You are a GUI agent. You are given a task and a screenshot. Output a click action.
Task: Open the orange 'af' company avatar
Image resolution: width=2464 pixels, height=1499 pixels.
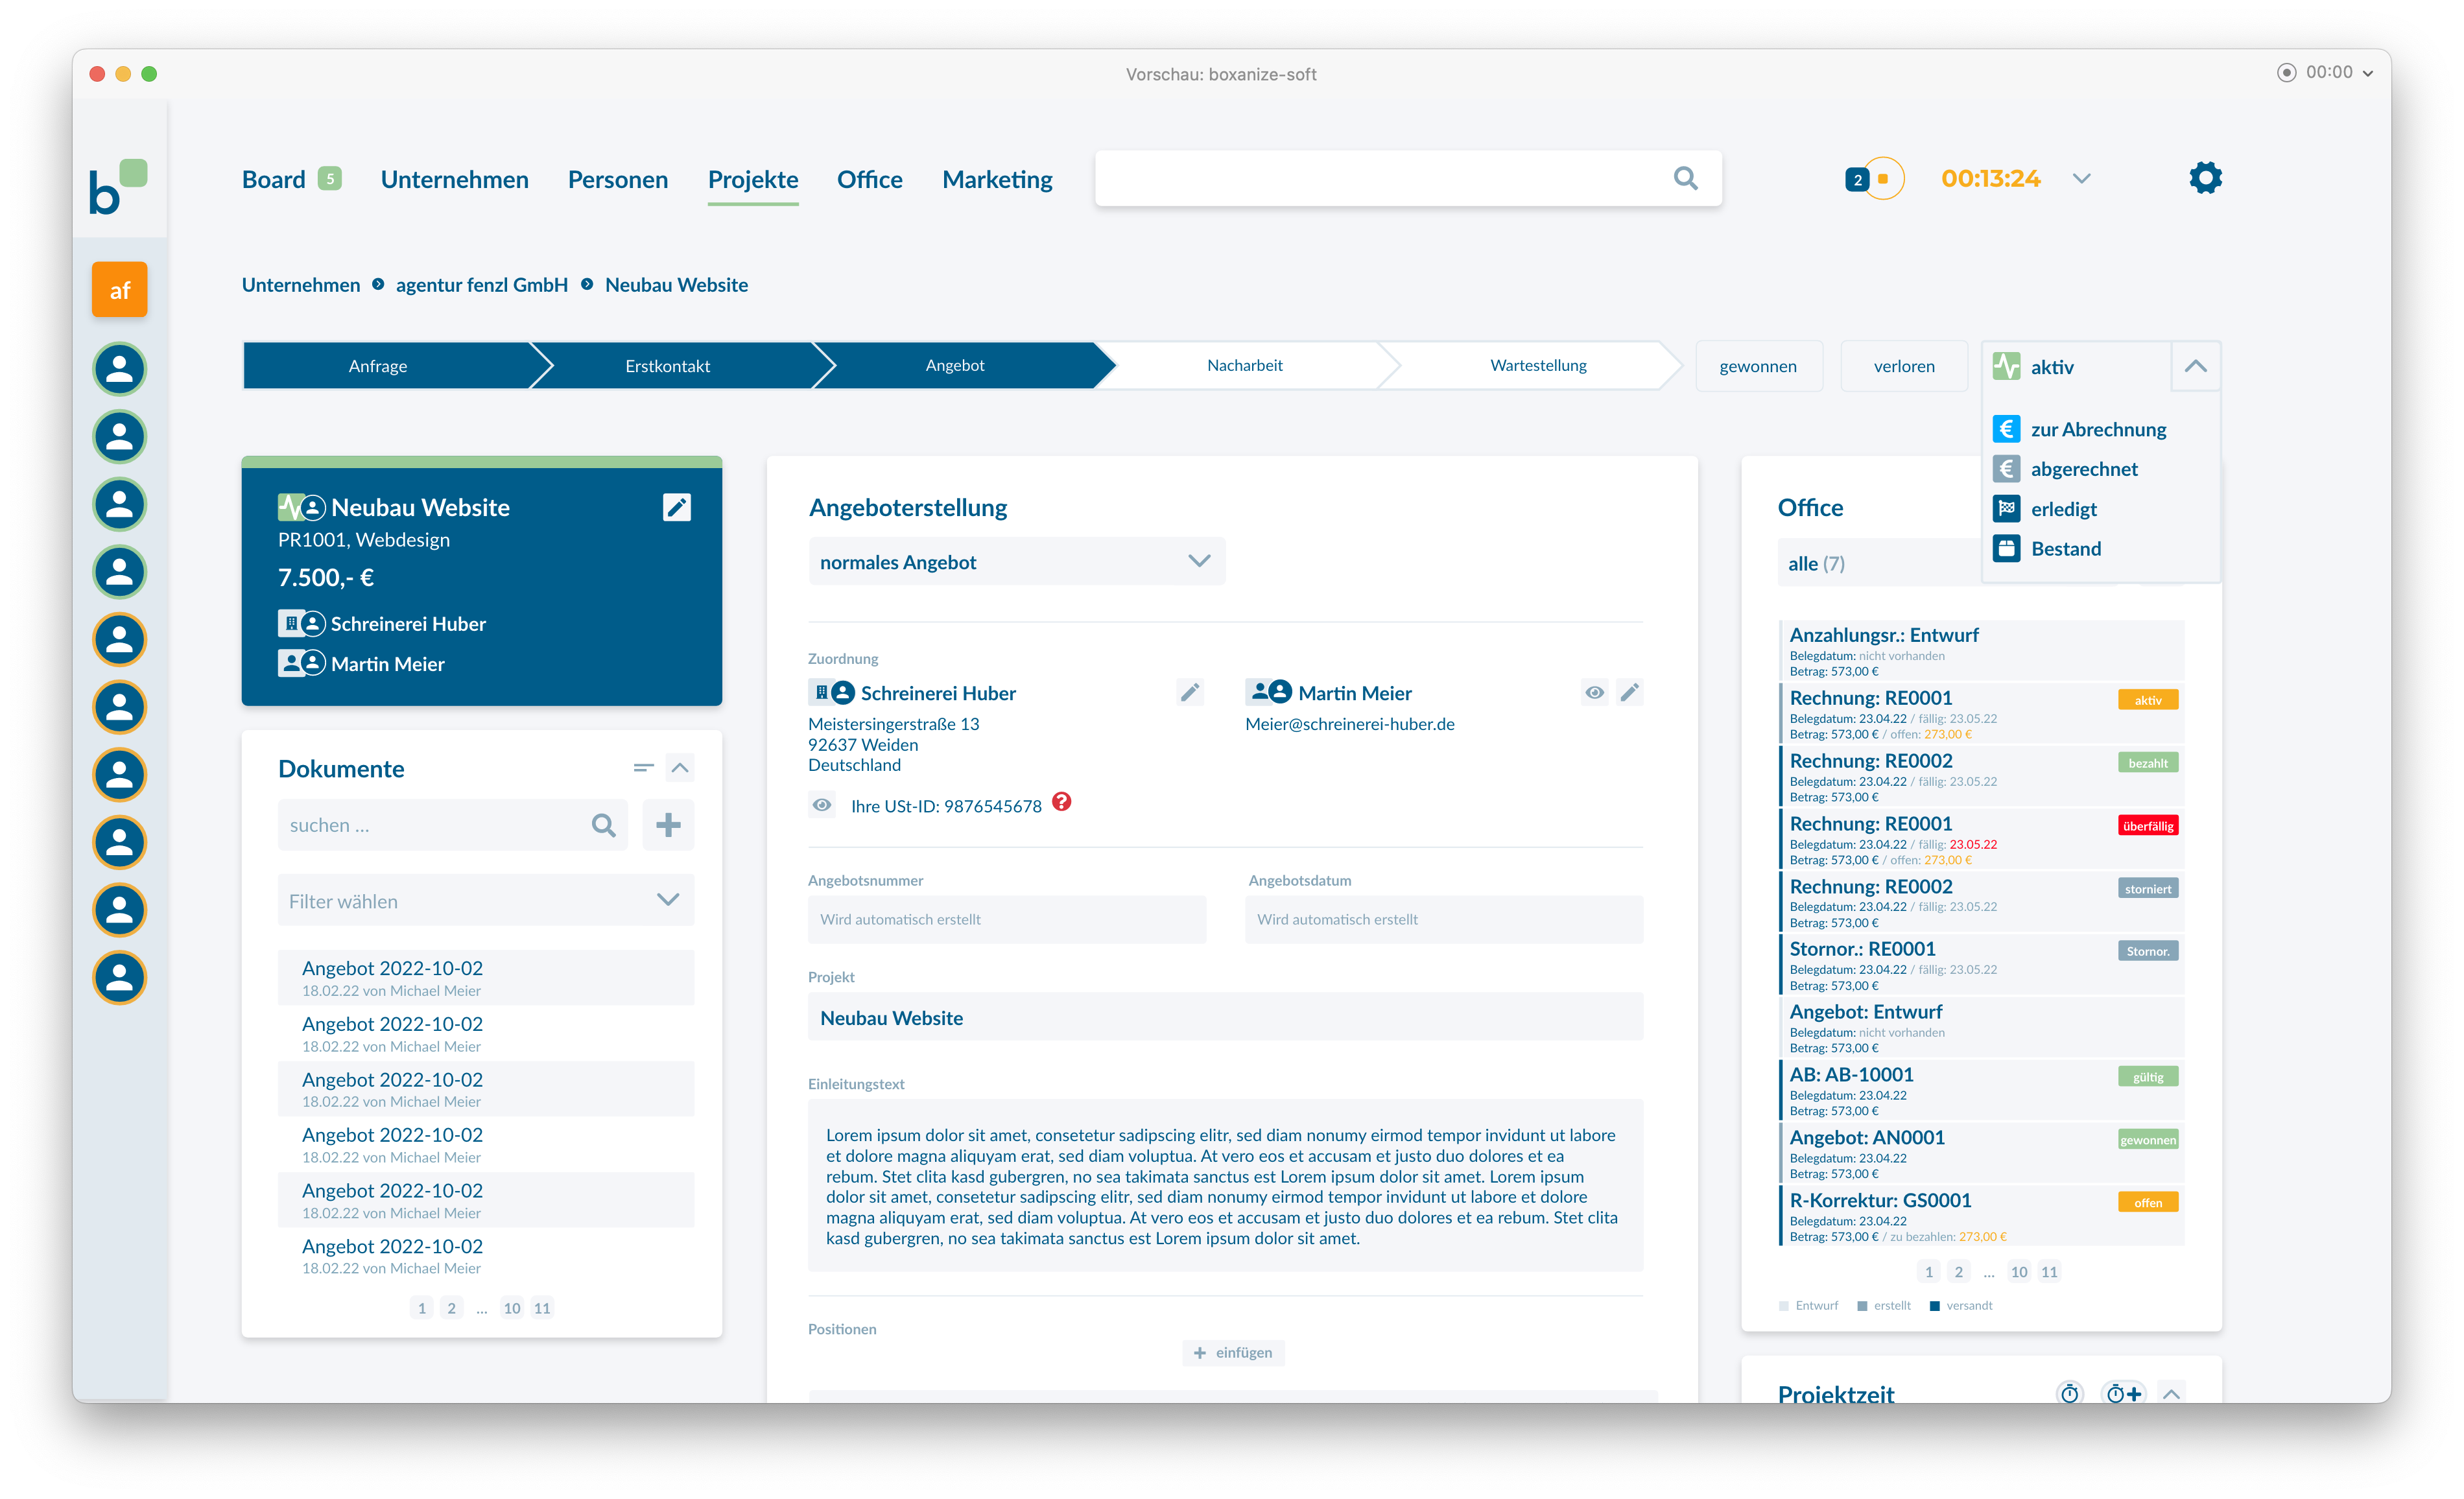120,290
